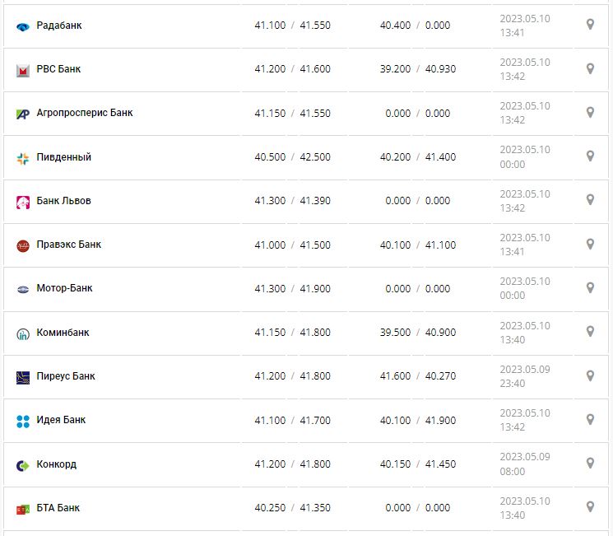Open the Мотор-Банк link
The width and height of the screenshot is (613, 536).
tap(65, 289)
